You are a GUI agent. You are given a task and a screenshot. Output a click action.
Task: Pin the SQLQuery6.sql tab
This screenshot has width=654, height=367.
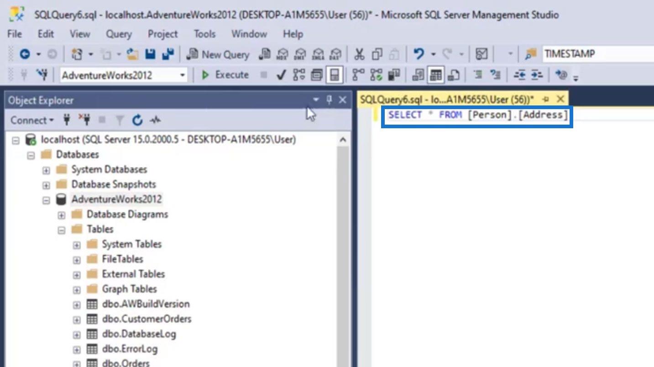pos(546,99)
